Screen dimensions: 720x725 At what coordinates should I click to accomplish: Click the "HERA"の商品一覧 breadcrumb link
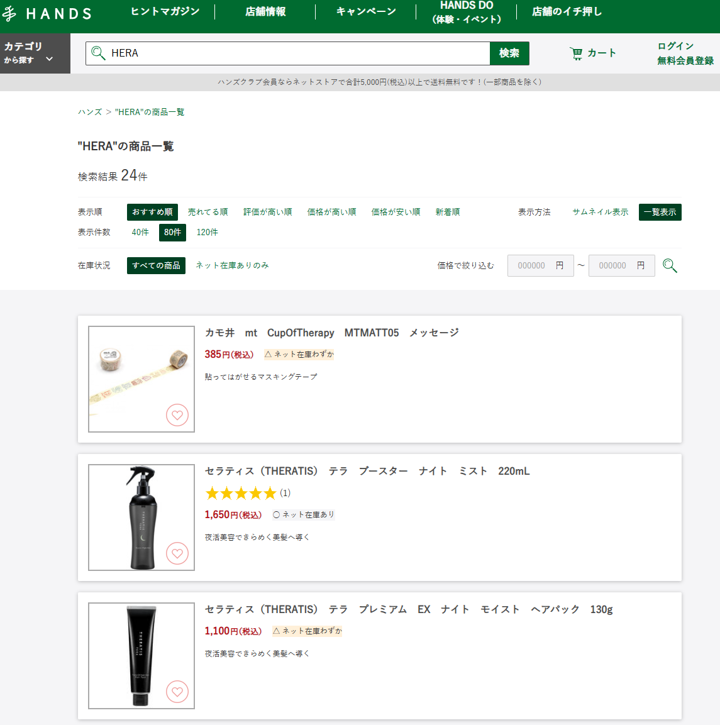[x=150, y=112]
